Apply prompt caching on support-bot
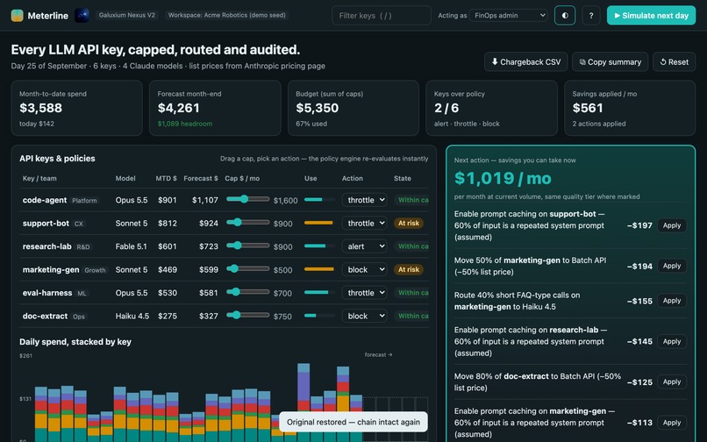Viewport: 707px width, 442px height. [672, 225]
